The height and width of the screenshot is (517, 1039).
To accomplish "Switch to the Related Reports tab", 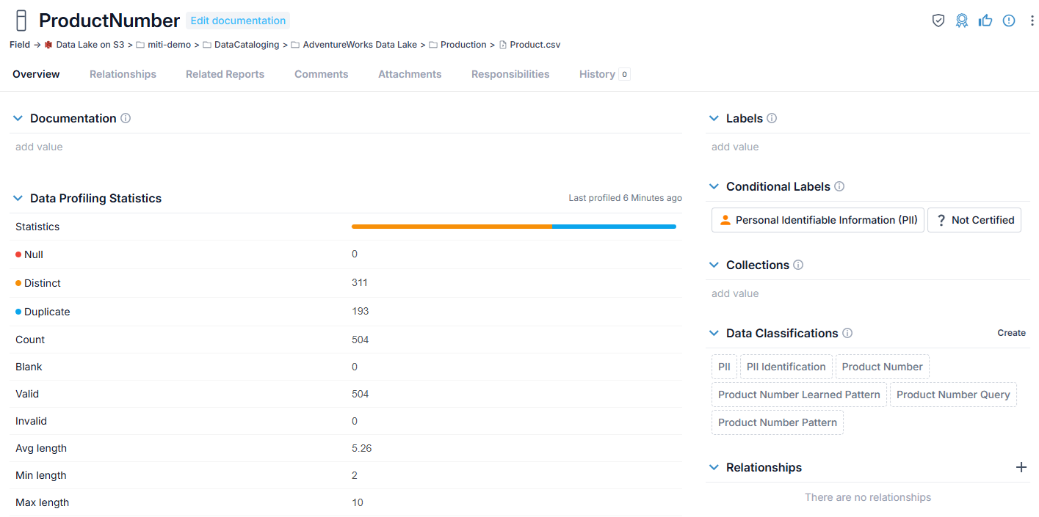I will pyautogui.click(x=225, y=74).
